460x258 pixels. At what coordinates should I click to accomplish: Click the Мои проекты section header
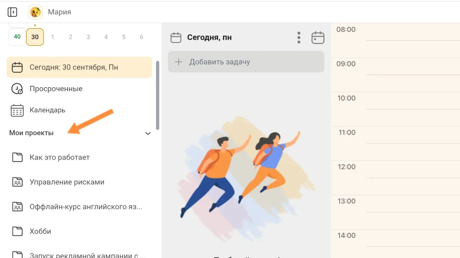point(31,133)
